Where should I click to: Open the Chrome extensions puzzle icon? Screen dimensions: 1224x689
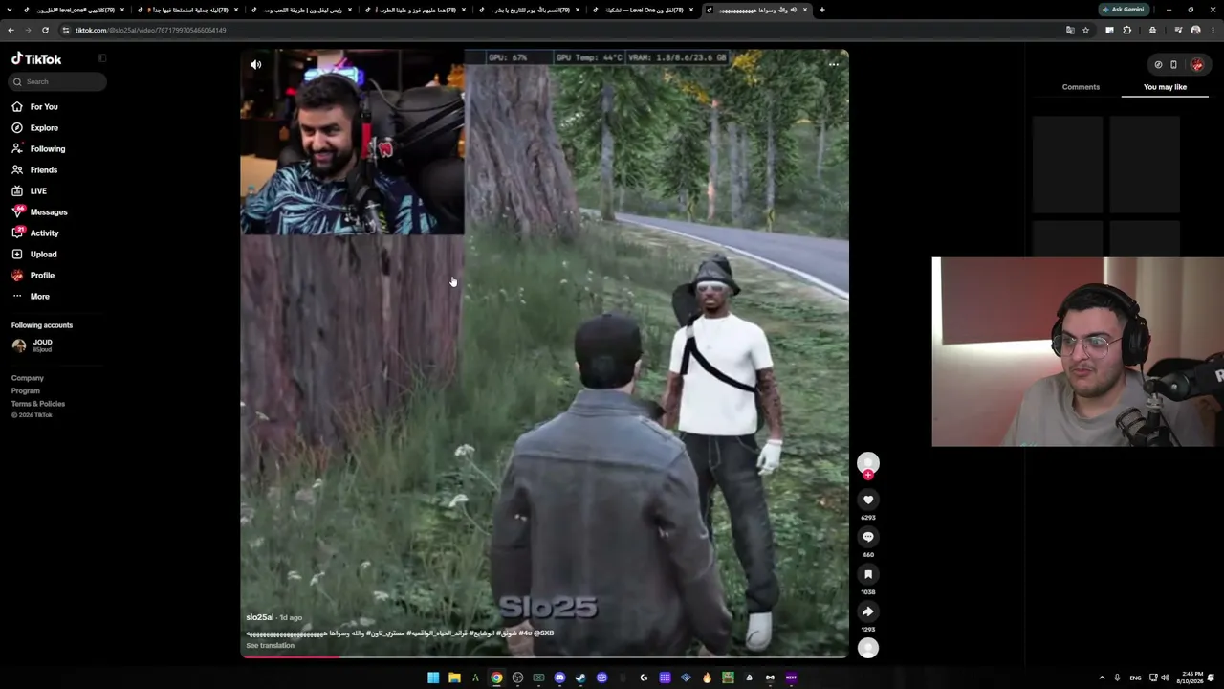pyautogui.click(x=1126, y=30)
